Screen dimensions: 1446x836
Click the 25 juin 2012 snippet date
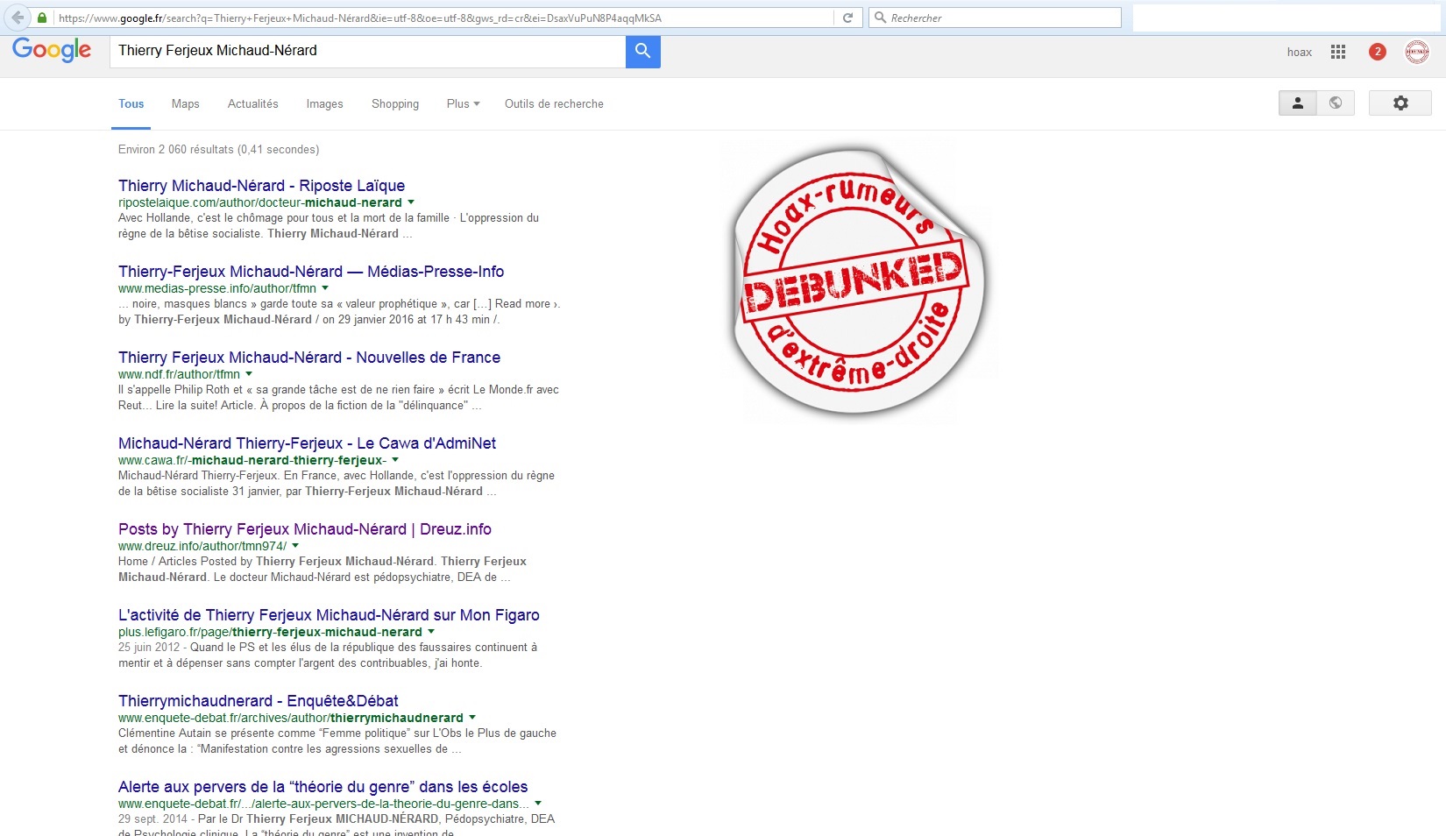(149, 648)
